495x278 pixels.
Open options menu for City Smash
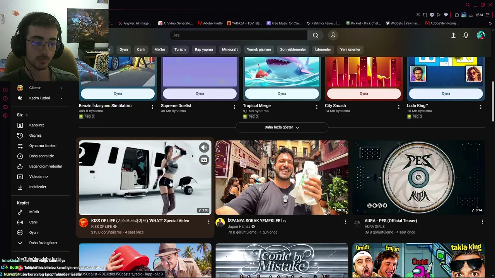click(x=399, y=107)
